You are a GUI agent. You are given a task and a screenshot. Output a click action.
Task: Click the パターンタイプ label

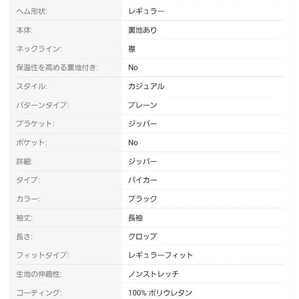[x=42, y=105]
